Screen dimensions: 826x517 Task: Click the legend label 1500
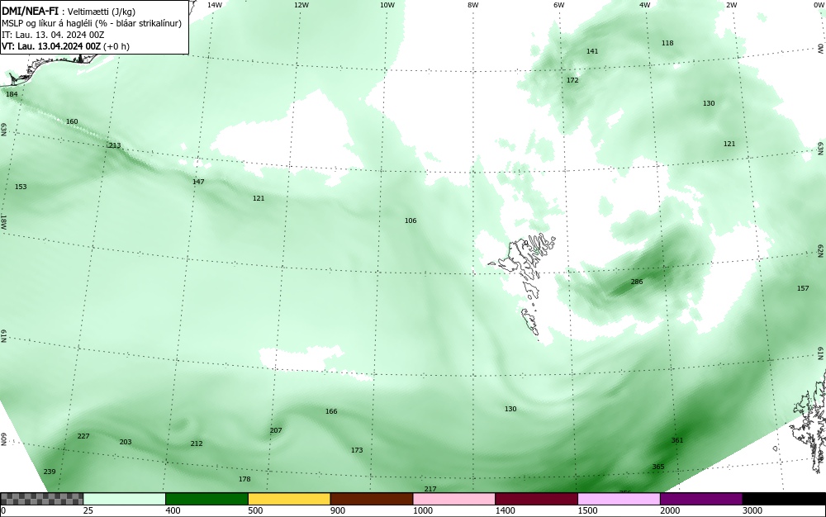pyautogui.click(x=587, y=510)
